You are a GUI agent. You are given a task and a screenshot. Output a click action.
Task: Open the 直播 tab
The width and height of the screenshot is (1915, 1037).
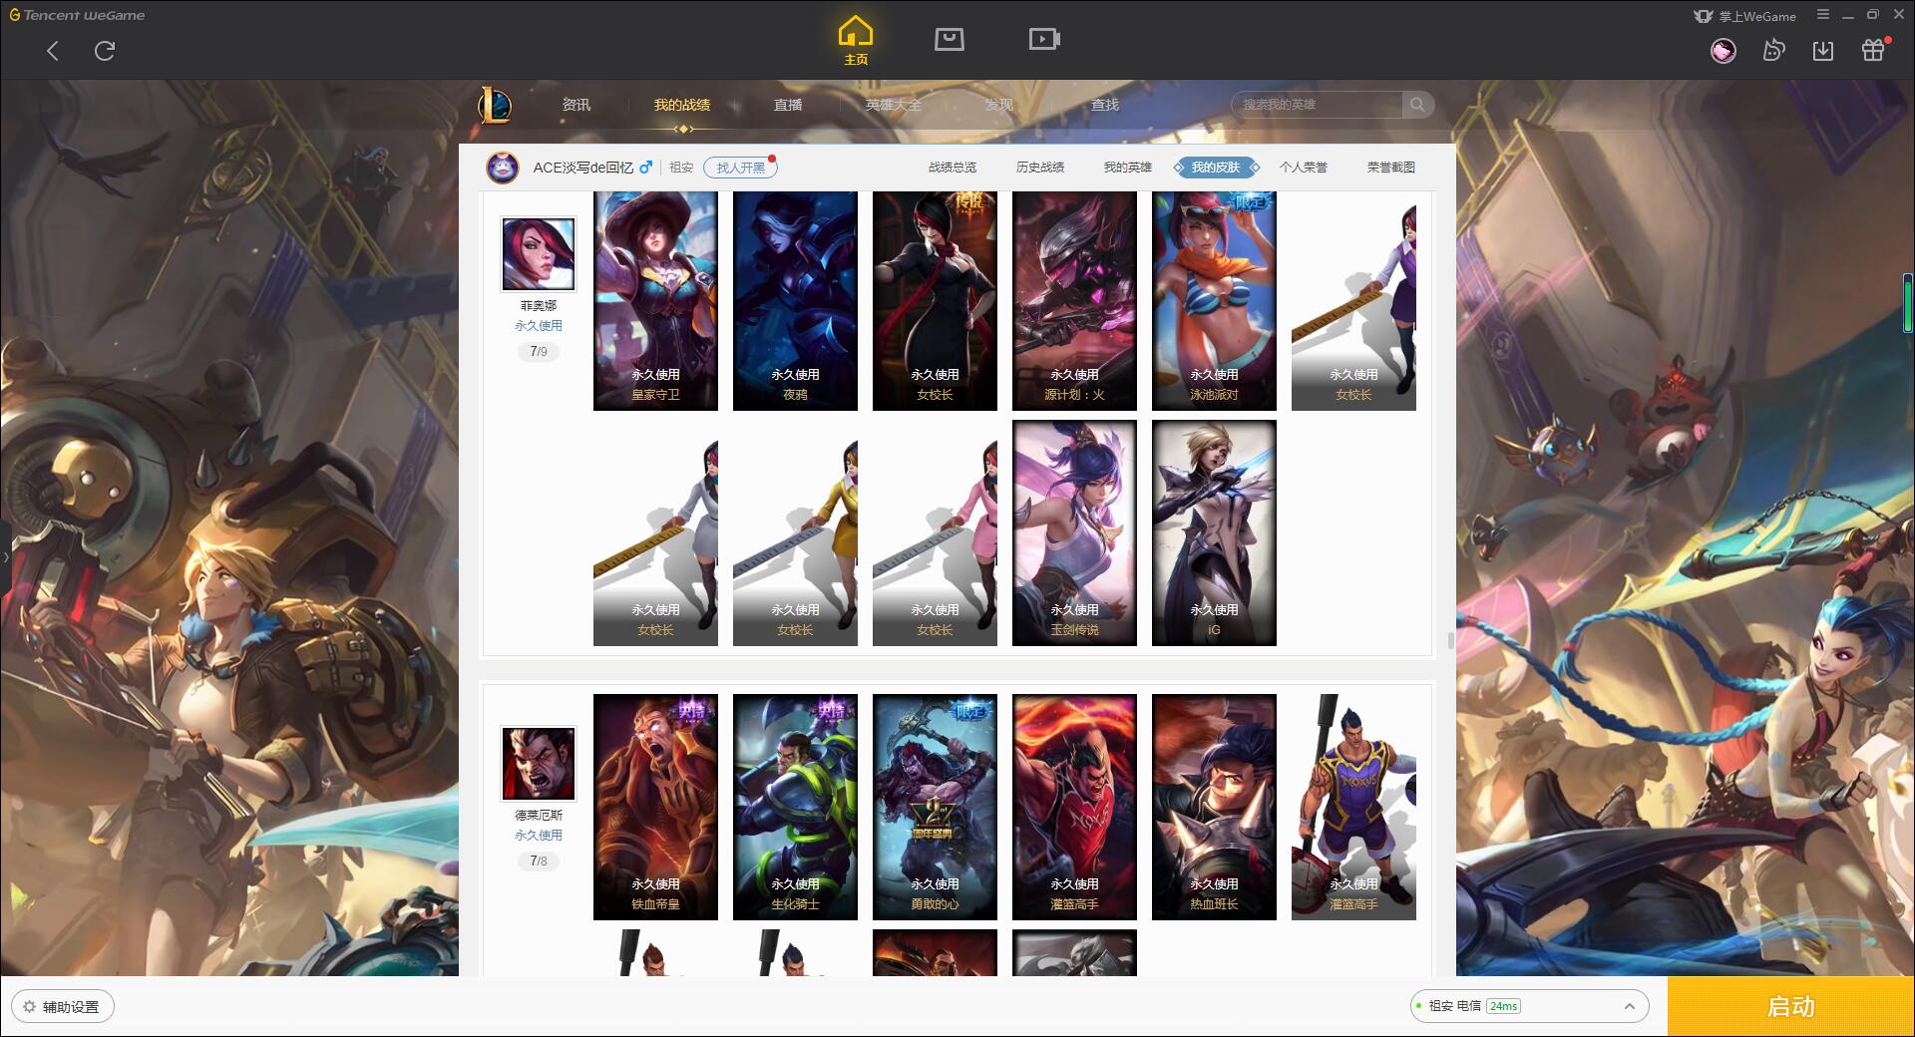point(788,105)
